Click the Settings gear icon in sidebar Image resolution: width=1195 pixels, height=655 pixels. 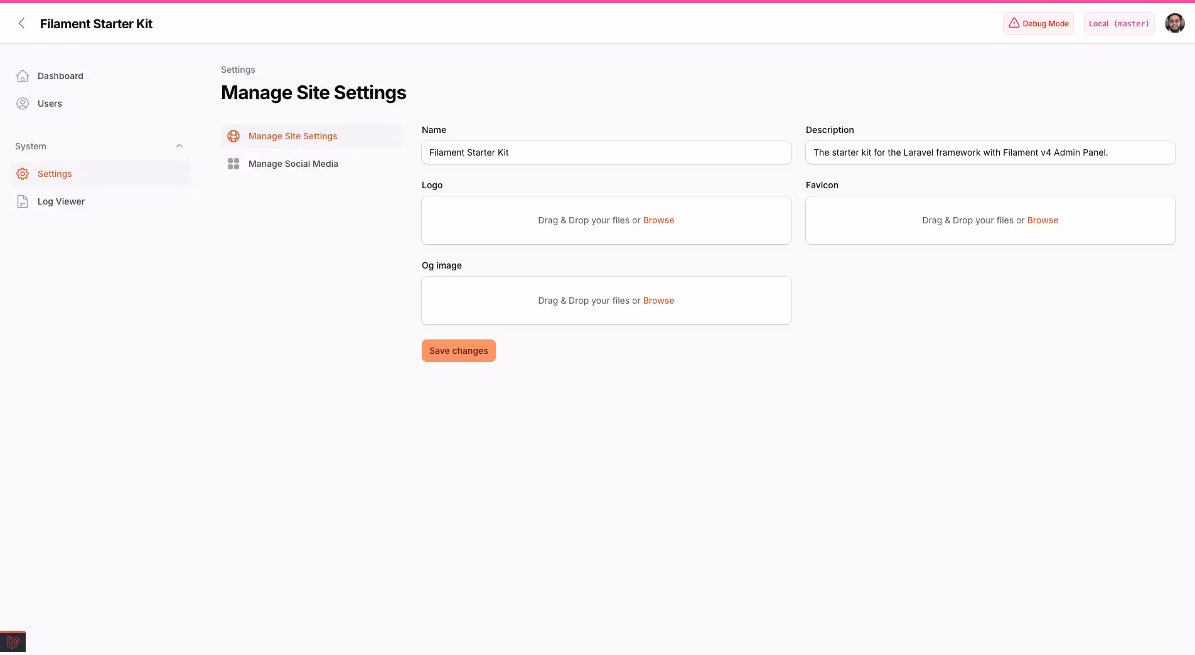[23, 174]
